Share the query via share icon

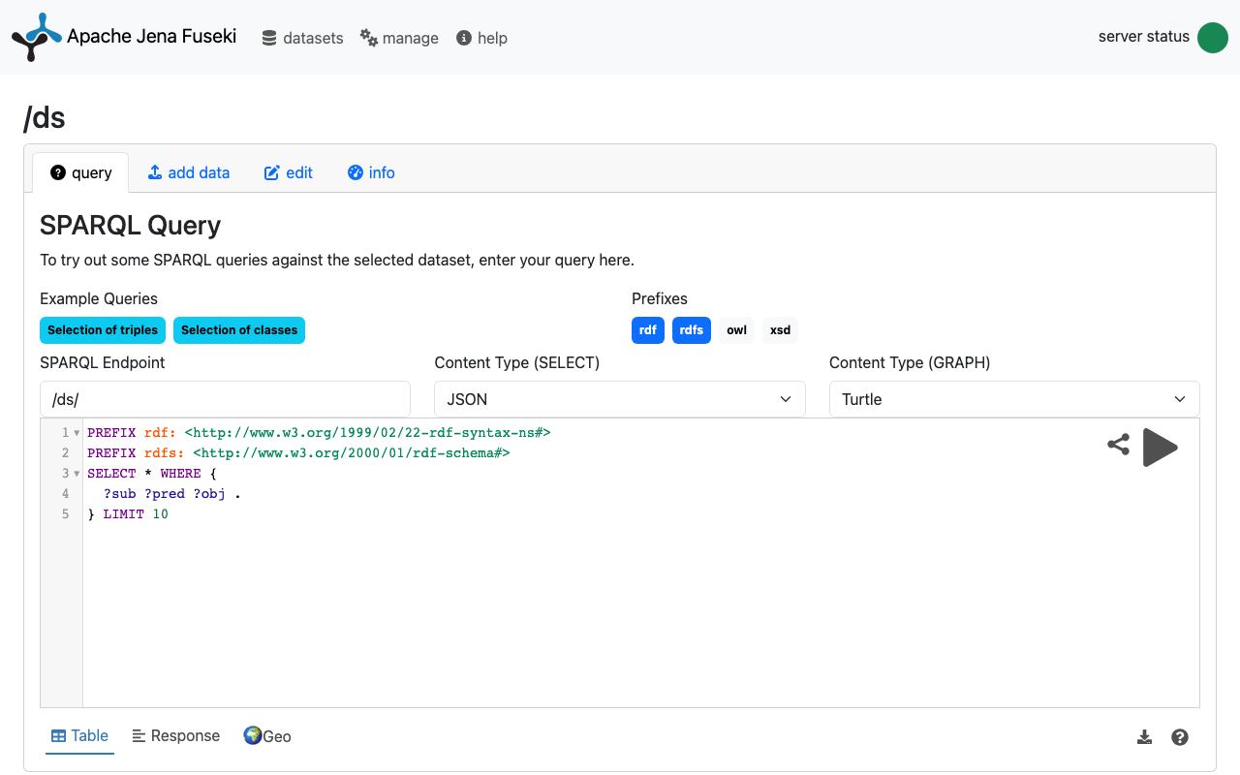tap(1119, 445)
